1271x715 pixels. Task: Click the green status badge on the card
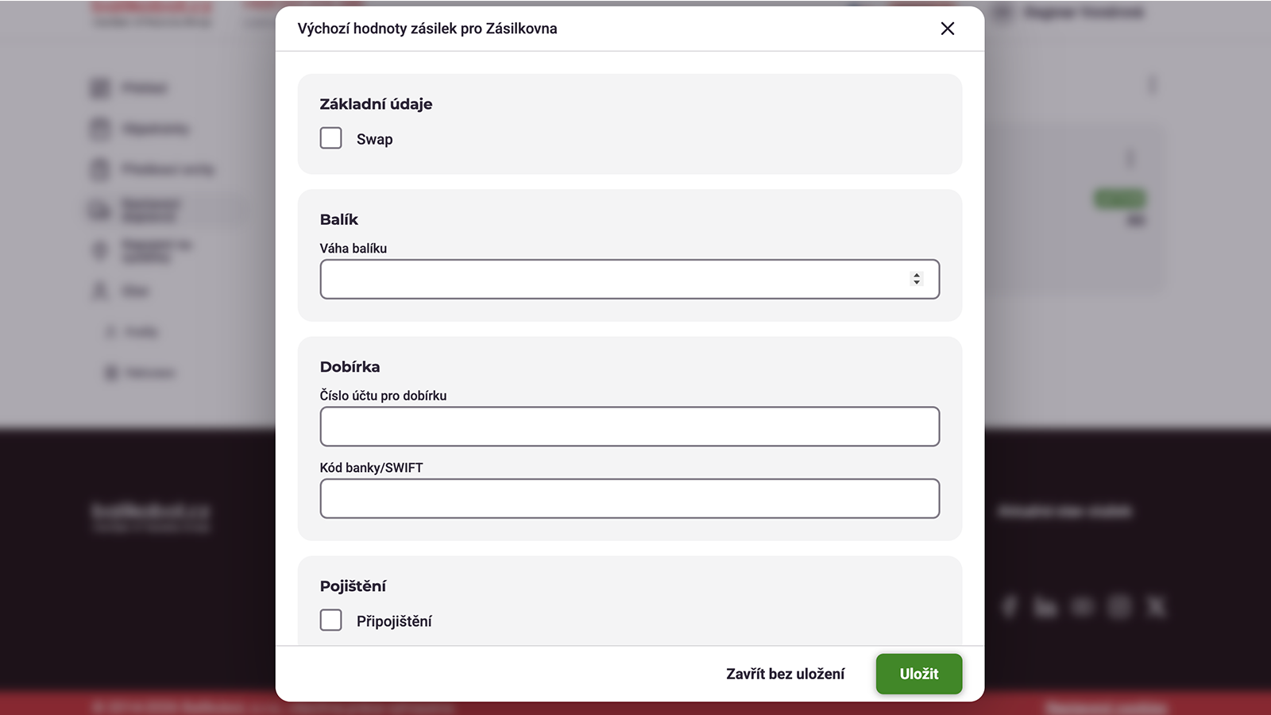pos(1120,199)
